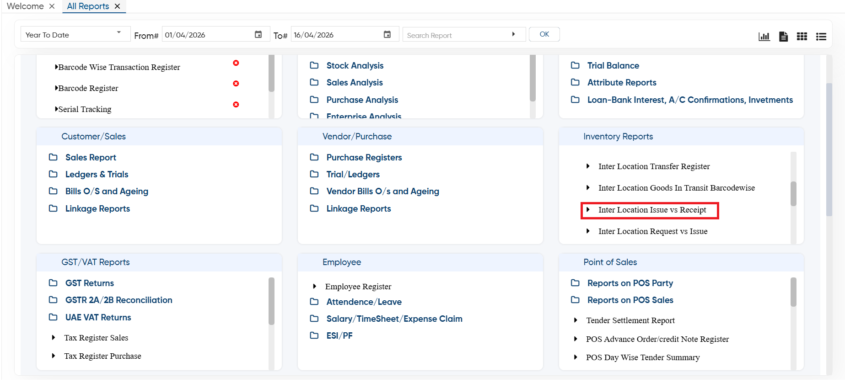This screenshot has height=383, width=845.
Task: Open From date calendar picker
Action: pos(258,34)
